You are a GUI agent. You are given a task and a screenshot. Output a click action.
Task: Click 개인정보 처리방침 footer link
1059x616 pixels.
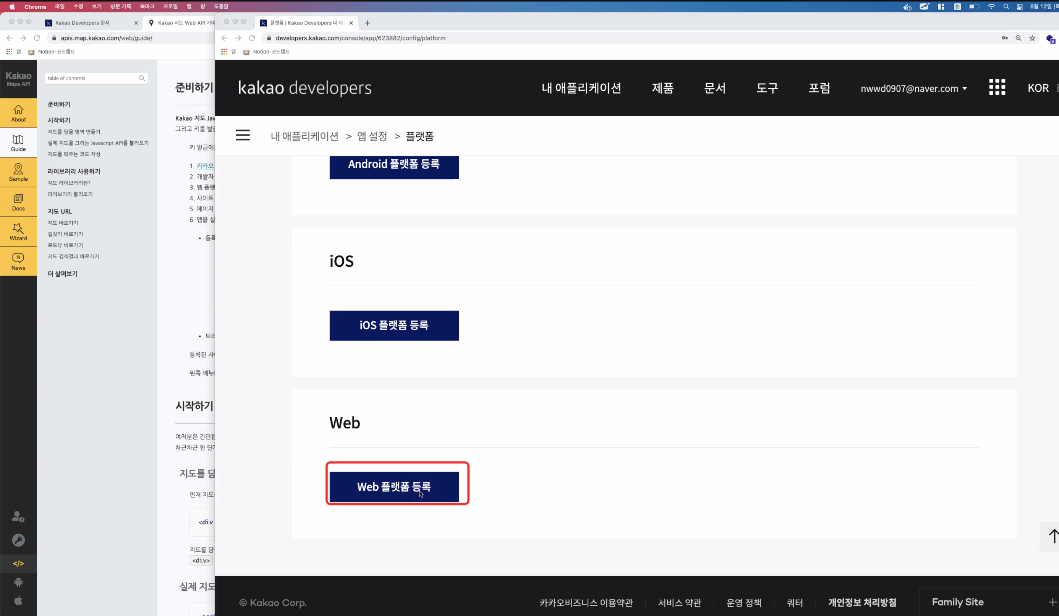pyautogui.click(x=862, y=602)
